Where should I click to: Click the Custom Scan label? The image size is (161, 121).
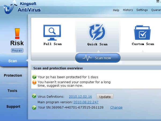tap(143, 44)
